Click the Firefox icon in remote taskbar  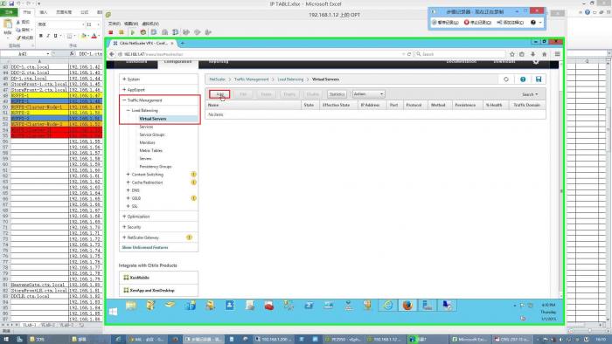(x=407, y=306)
